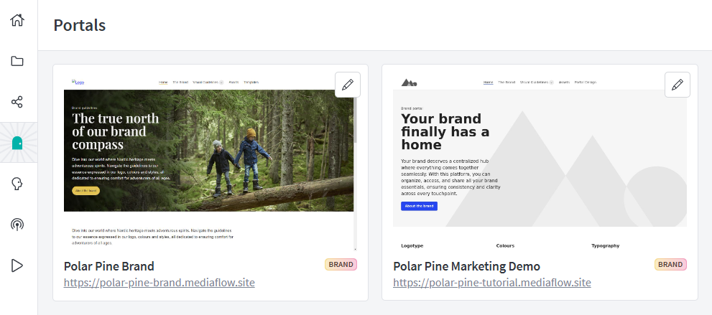
Task: Visit the polar-pine-tutorial.mediaflow.site link
Action: coord(491,283)
